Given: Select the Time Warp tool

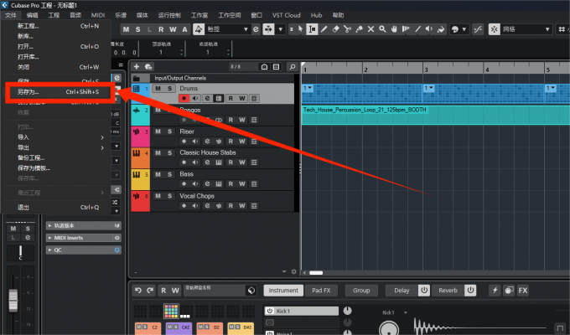Looking at the screenshot, I should tap(406, 29).
